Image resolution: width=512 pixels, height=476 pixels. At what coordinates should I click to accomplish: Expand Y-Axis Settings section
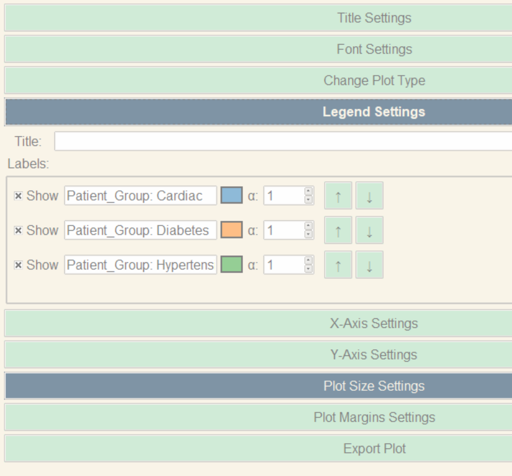pos(374,355)
